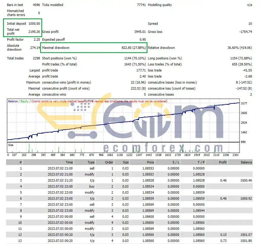Select row 6 with balance 1000.92

click(x=129, y=198)
